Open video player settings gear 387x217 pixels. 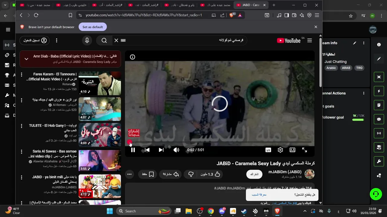280,150
